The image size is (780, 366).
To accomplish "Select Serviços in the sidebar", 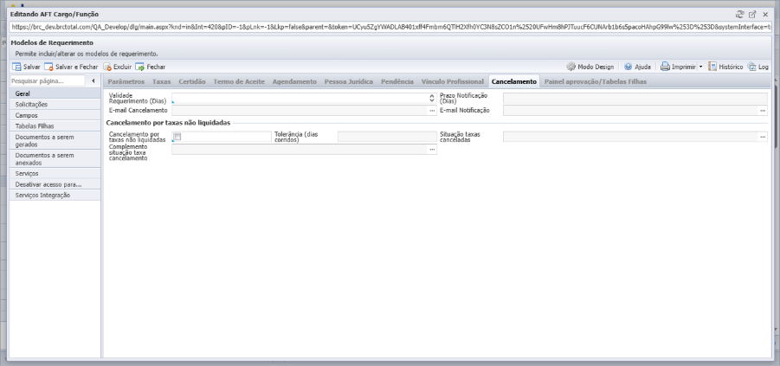I will click(55, 174).
